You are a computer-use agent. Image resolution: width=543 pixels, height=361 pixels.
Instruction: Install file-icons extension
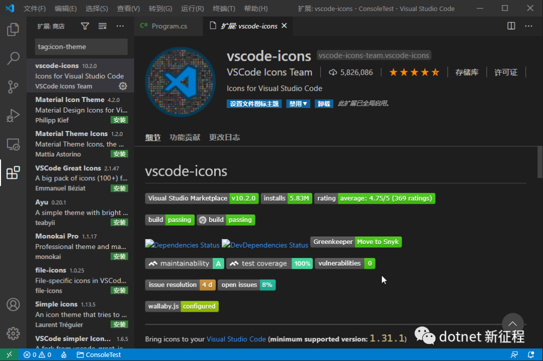(120, 291)
